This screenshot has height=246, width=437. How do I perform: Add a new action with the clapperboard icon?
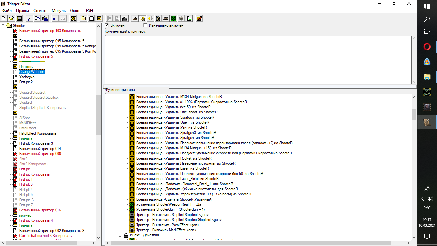click(125, 19)
